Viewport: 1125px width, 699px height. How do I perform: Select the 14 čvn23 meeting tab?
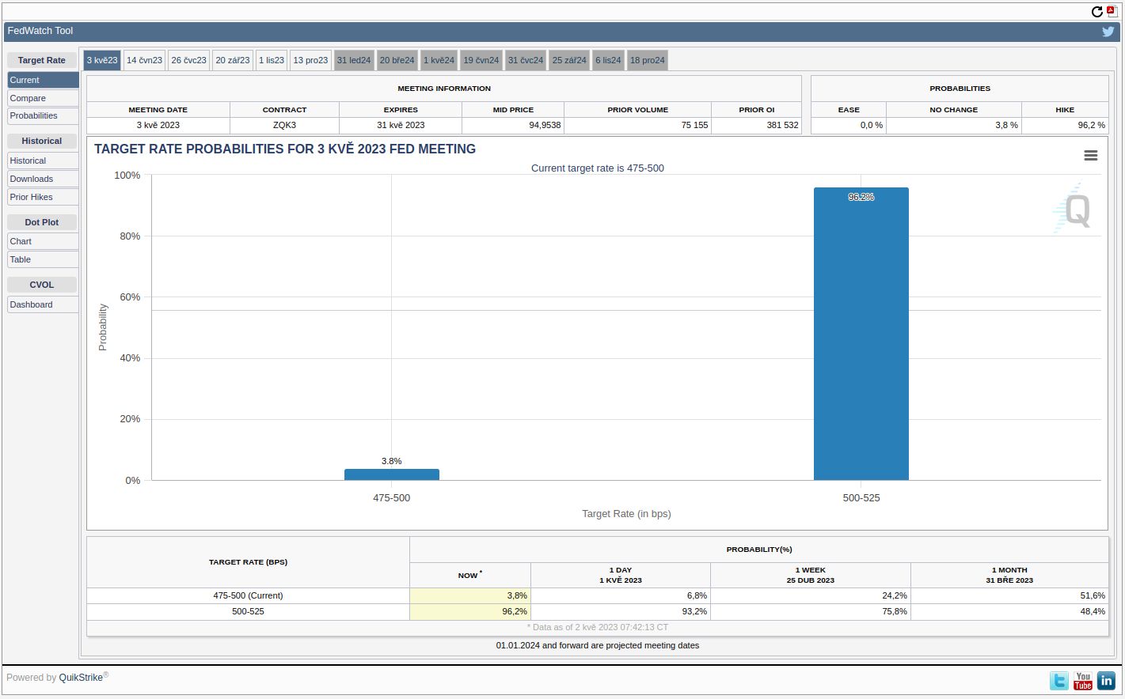point(144,60)
